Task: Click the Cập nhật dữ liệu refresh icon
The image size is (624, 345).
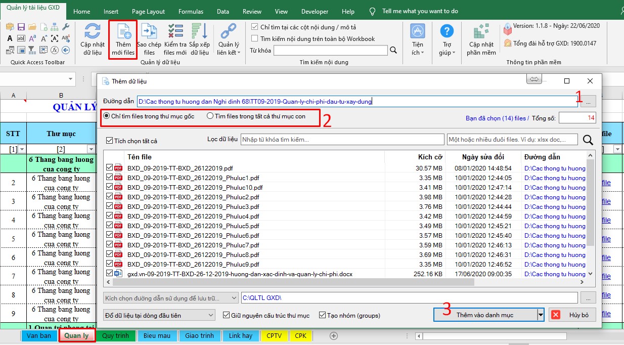Action: [93, 32]
